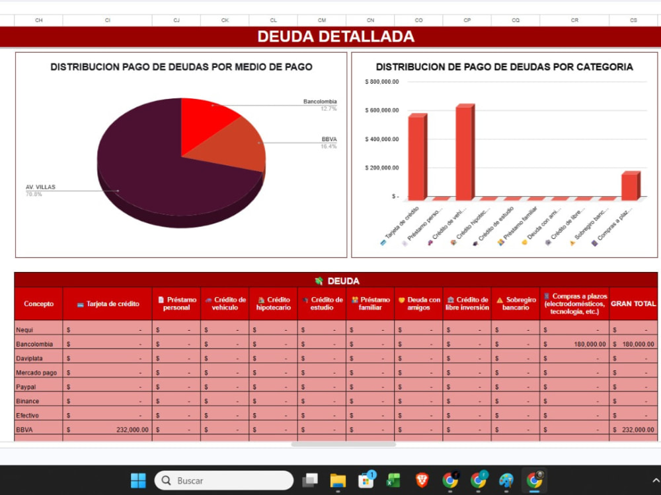
Task: Select the BBVA row label in the table
Action: 38,428
